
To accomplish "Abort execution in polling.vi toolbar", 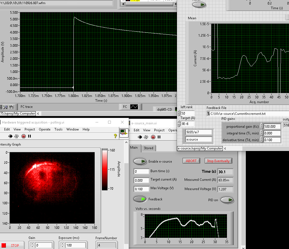I will tap(23, 136).
